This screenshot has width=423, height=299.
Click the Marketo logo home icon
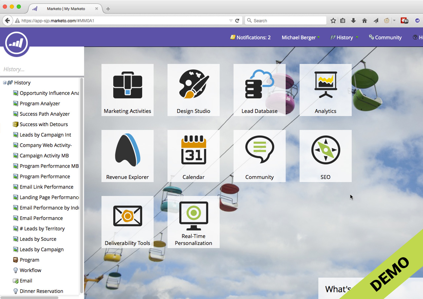(17, 43)
